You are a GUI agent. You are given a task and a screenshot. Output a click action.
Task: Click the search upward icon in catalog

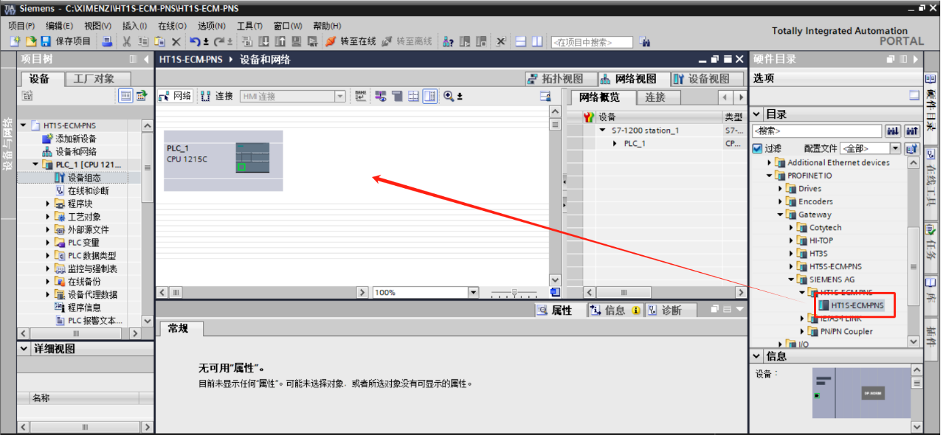point(912,131)
